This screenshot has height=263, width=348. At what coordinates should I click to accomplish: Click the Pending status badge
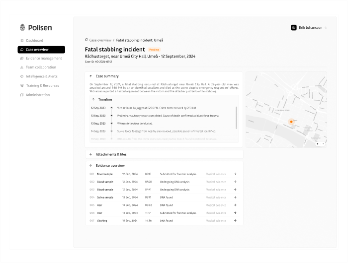pyautogui.click(x=154, y=50)
